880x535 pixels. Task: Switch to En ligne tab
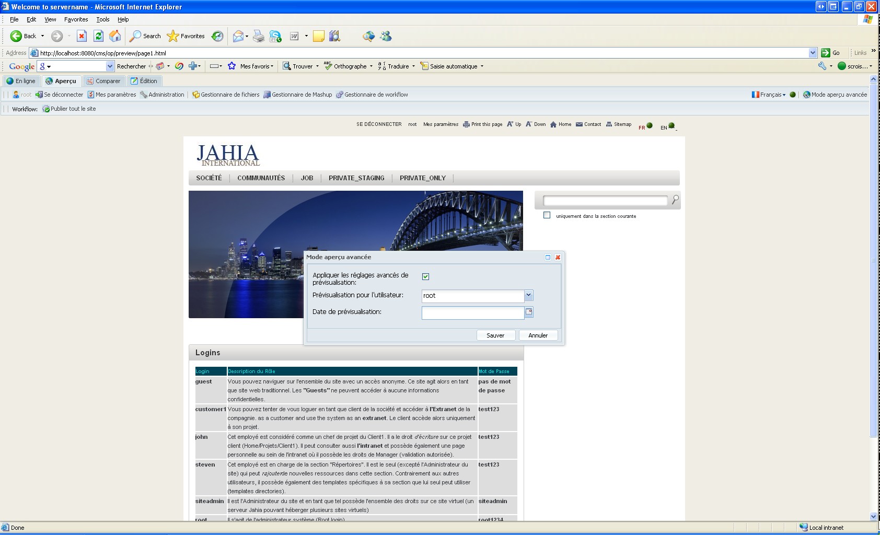[x=21, y=81]
